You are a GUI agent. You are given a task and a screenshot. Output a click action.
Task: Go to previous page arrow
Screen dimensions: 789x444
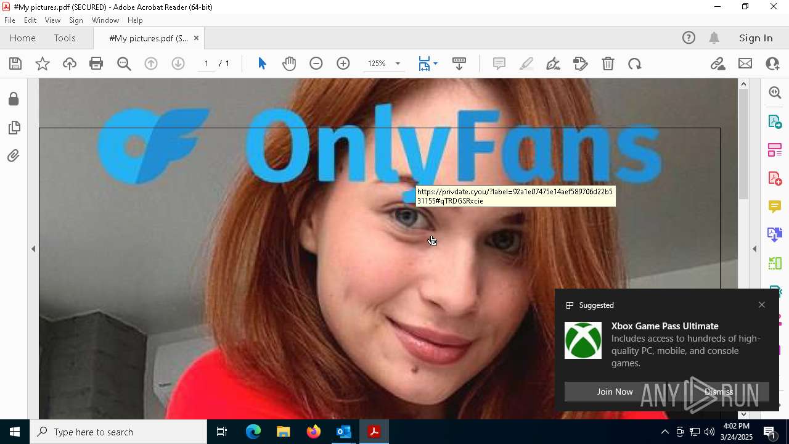pos(151,64)
